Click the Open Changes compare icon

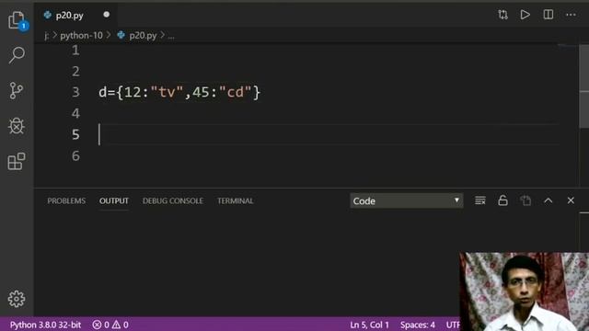tap(502, 15)
